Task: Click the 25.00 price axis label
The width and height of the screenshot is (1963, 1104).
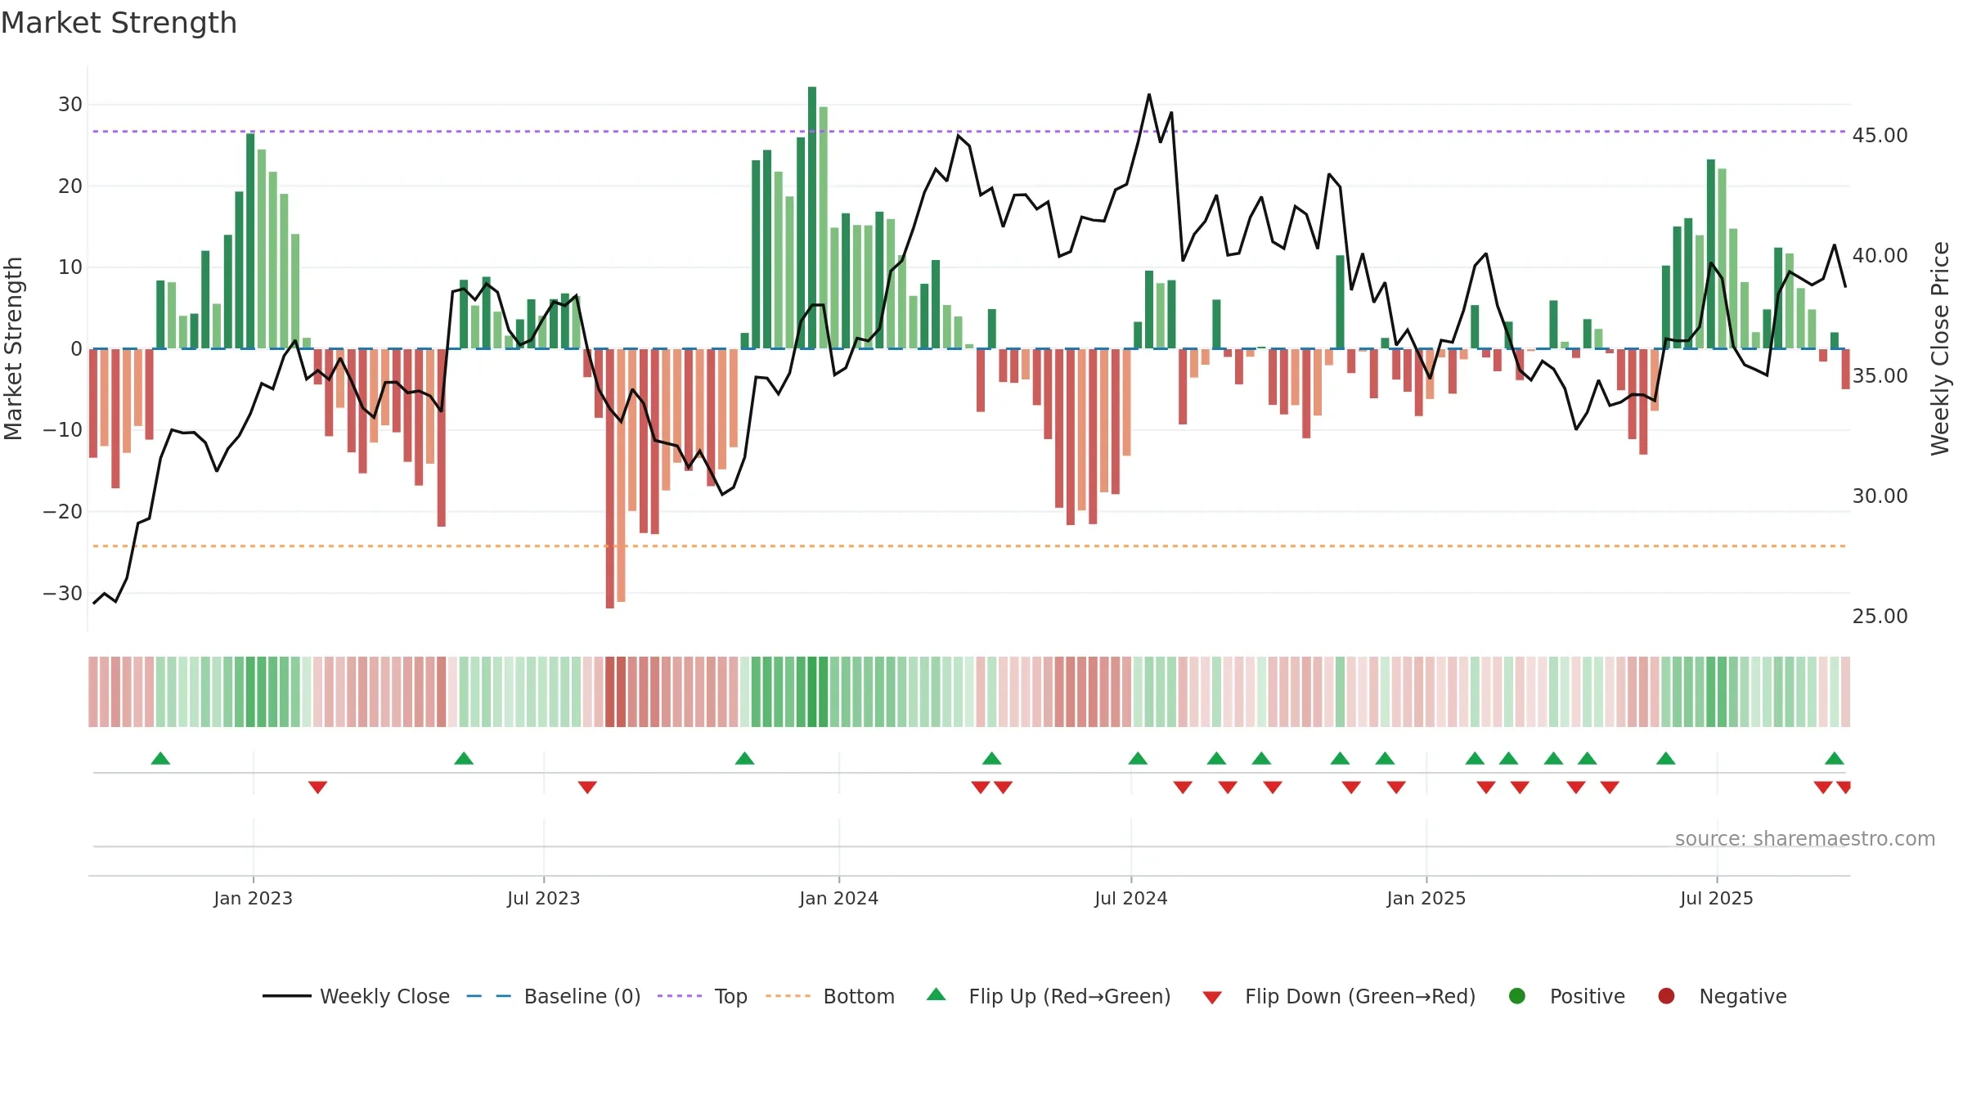Action: 1880,617
